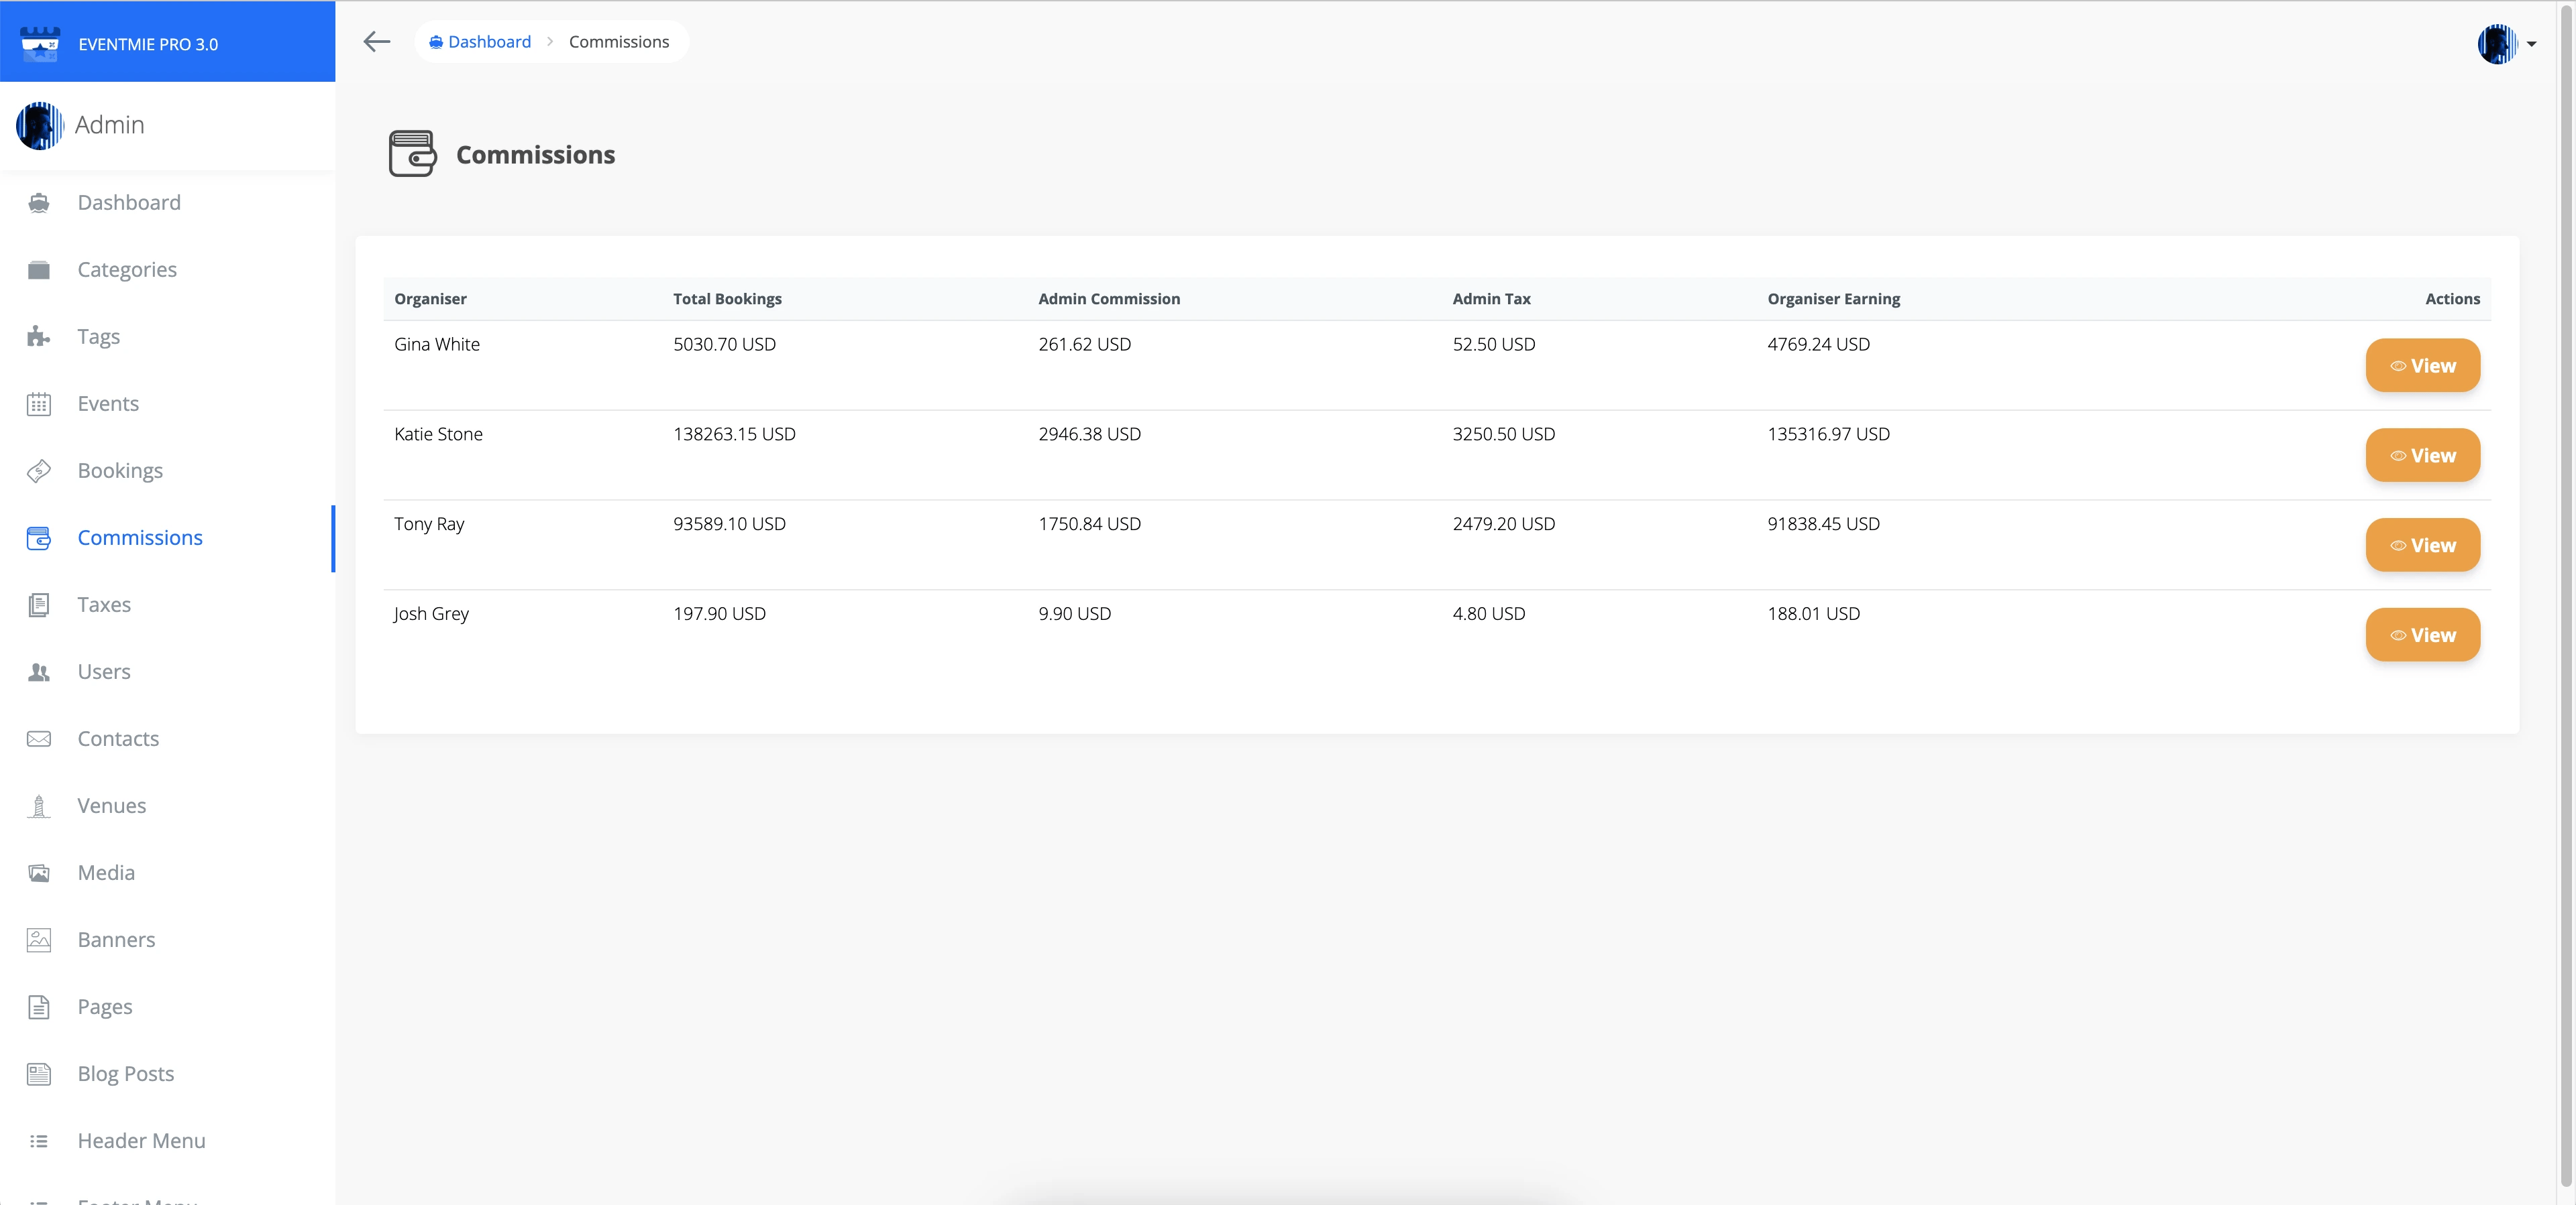2576x1205 pixels.
Task: Click the Users people icon
Action: tap(39, 672)
